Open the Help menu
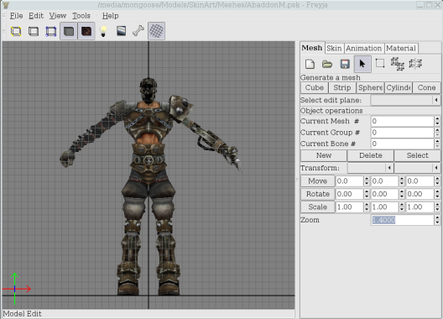The height and width of the screenshot is (319, 443). (x=110, y=16)
